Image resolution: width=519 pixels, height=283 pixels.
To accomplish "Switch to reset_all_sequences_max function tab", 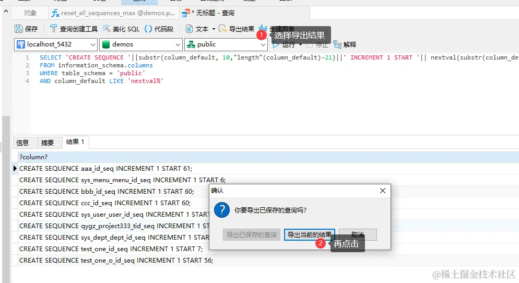I will point(114,13).
